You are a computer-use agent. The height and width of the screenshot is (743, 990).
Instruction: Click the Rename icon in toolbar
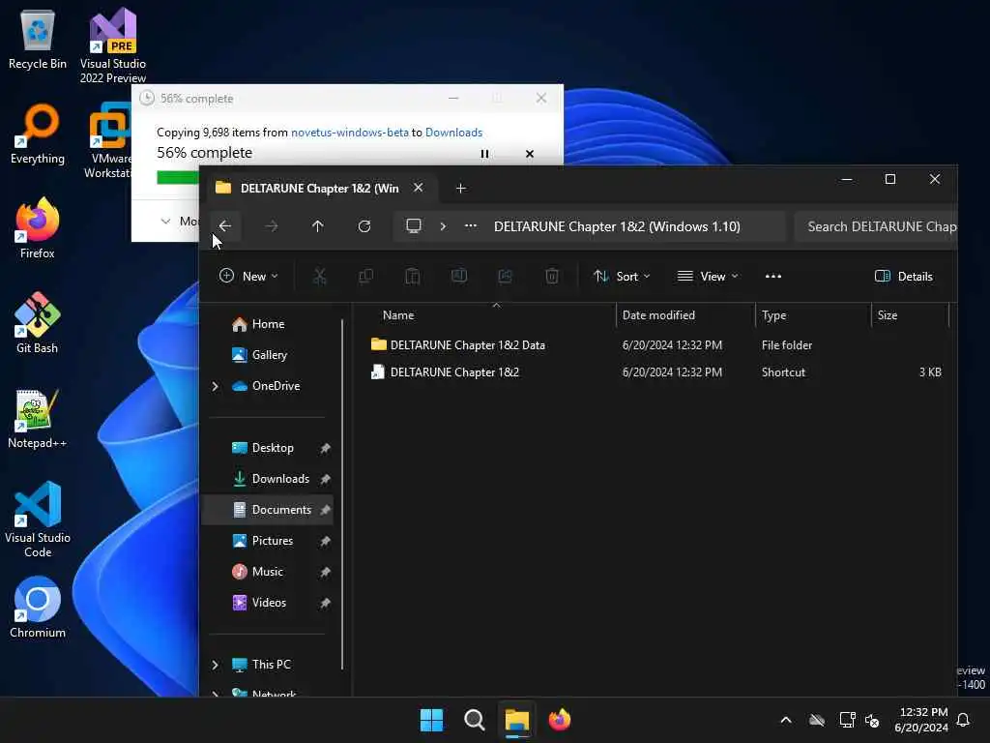[459, 276]
